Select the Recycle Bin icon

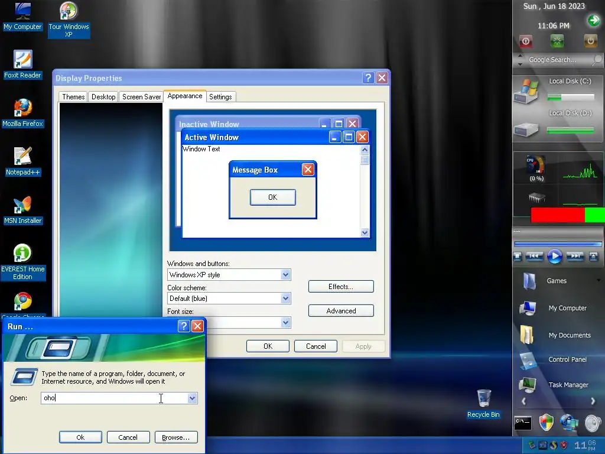483,403
